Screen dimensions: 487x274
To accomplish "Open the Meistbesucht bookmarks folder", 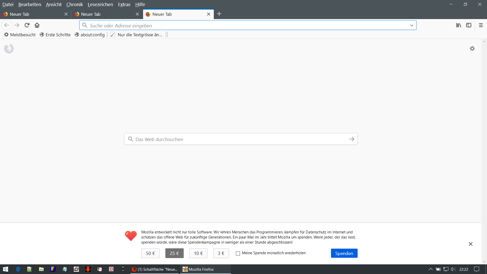I will [20, 35].
